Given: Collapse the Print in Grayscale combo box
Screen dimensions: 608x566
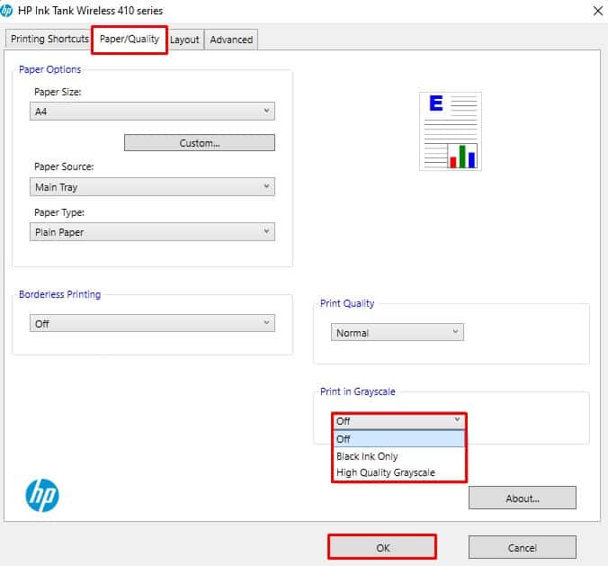Looking at the screenshot, I should 399,421.
